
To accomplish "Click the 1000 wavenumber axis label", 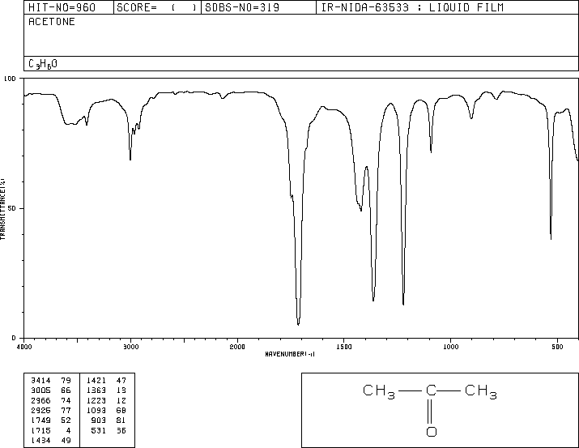I will pyautogui.click(x=450, y=347).
